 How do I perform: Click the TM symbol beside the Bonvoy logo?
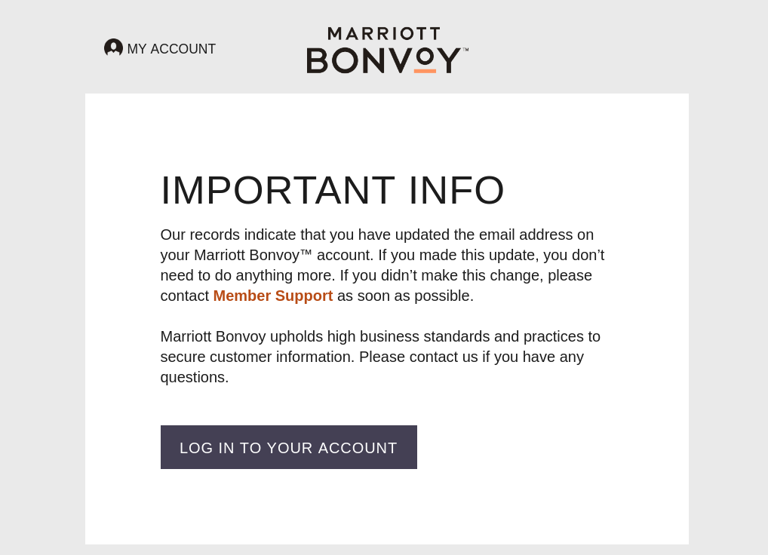[x=465, y=50]
